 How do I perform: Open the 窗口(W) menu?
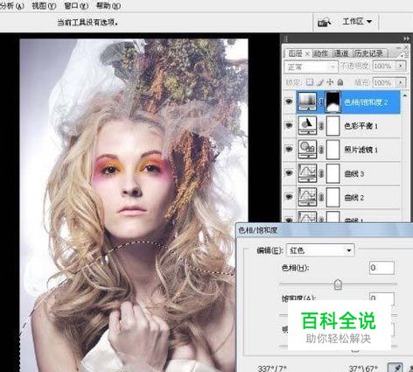coord(76,5)
